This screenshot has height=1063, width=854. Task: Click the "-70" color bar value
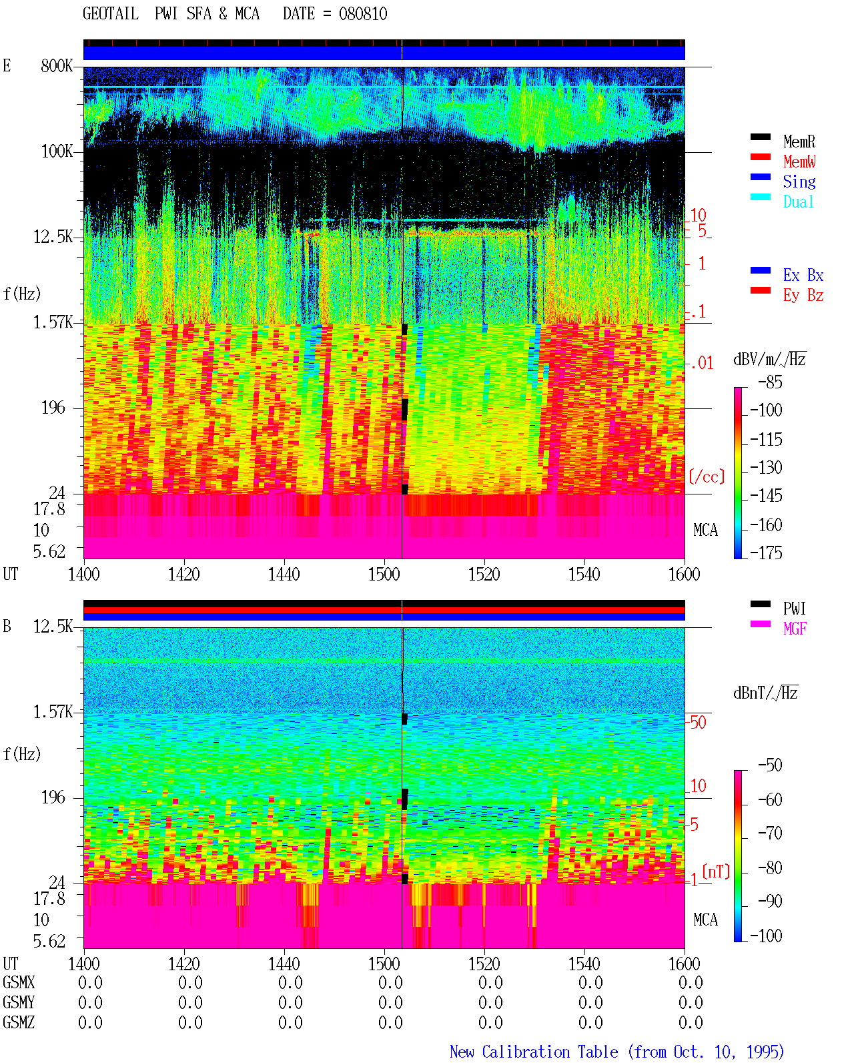(770, 833)
